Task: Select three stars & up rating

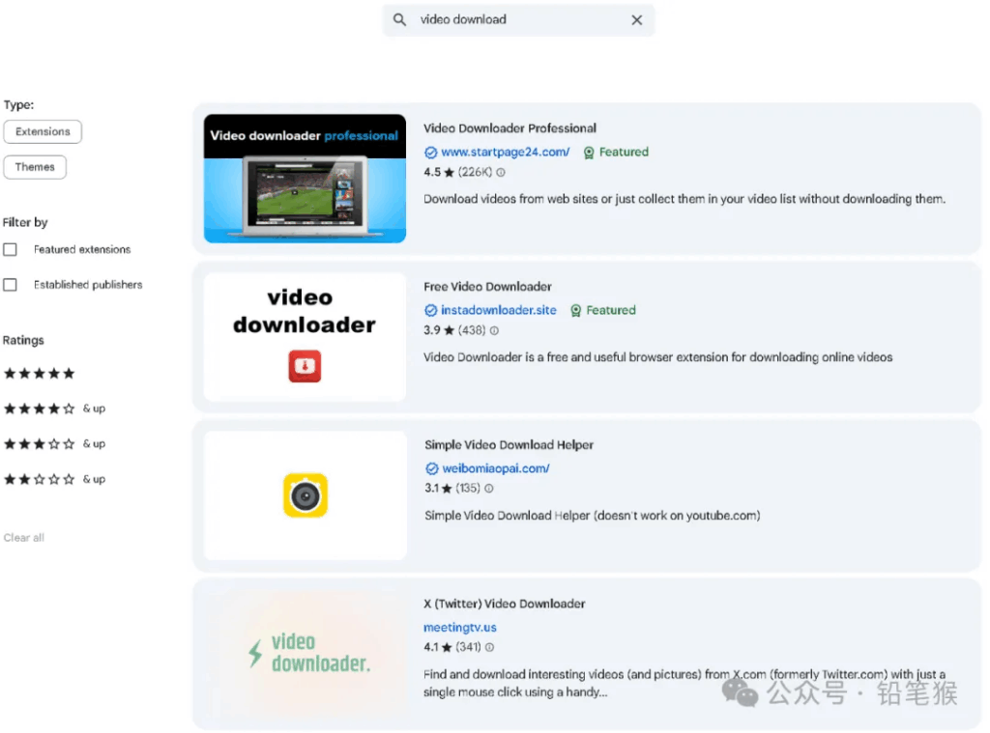Action: (x=54, y=444)
